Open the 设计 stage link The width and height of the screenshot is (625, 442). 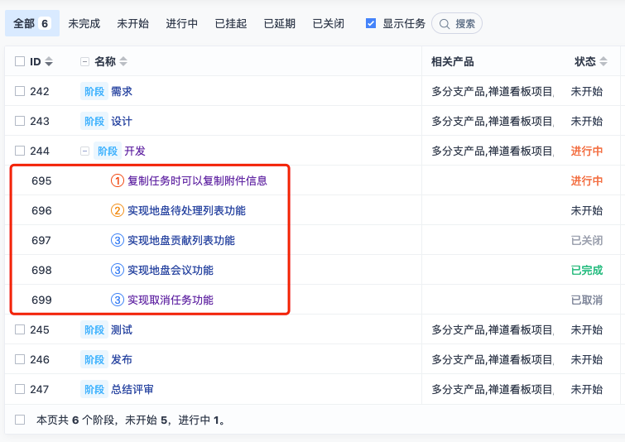coord(122,121)
